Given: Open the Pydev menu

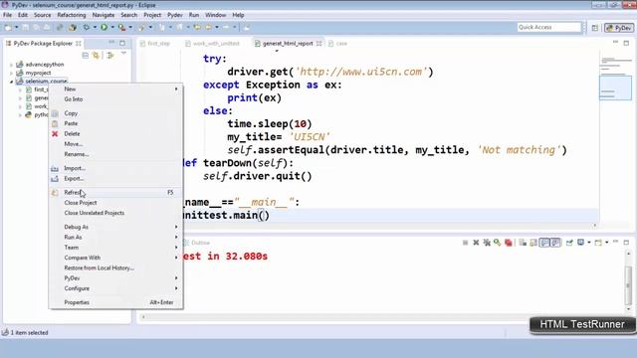Looking at the screenshot, I should (175, 15).
